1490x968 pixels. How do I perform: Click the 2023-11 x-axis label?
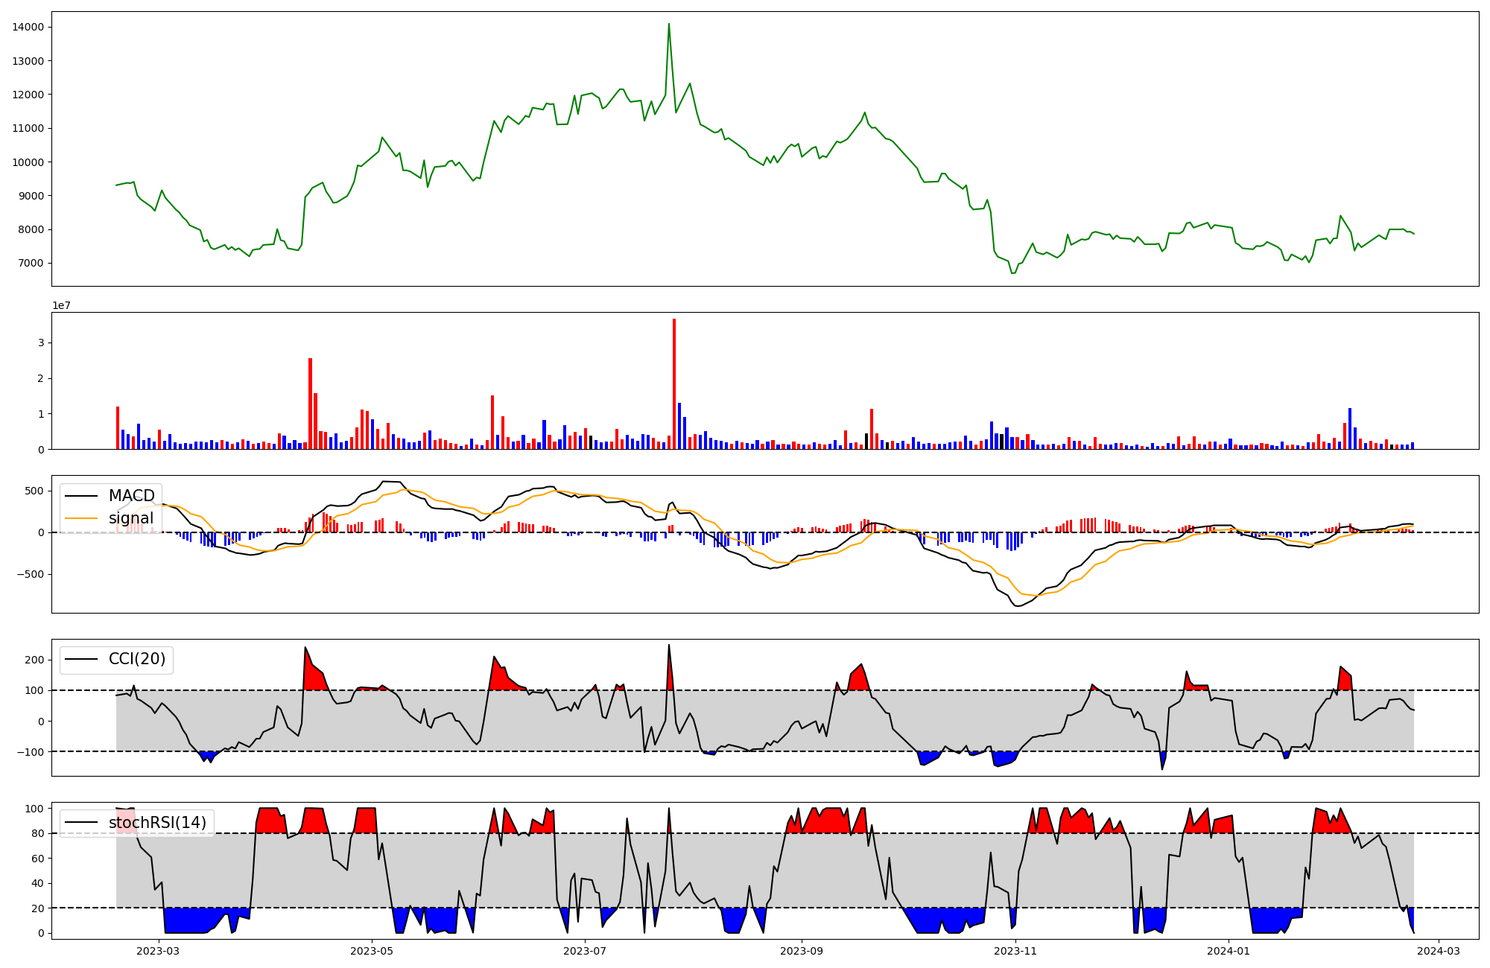pos(1015,951)
